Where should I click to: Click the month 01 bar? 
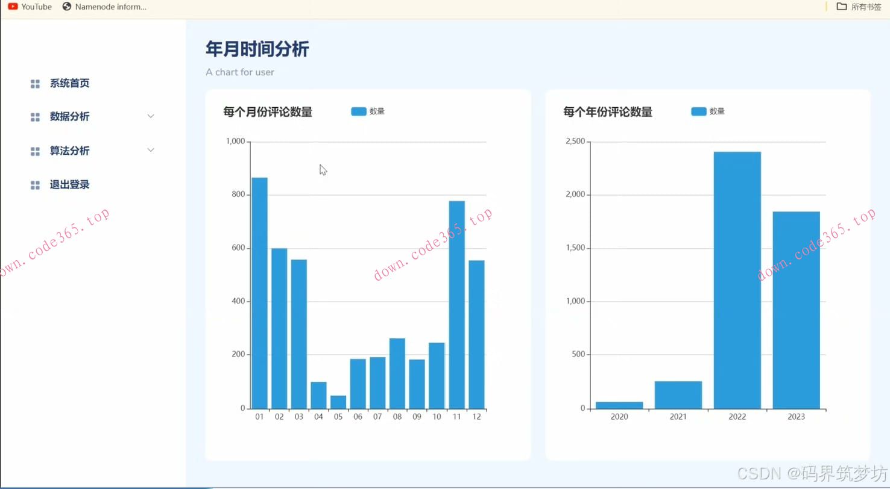tap(260, 293)
